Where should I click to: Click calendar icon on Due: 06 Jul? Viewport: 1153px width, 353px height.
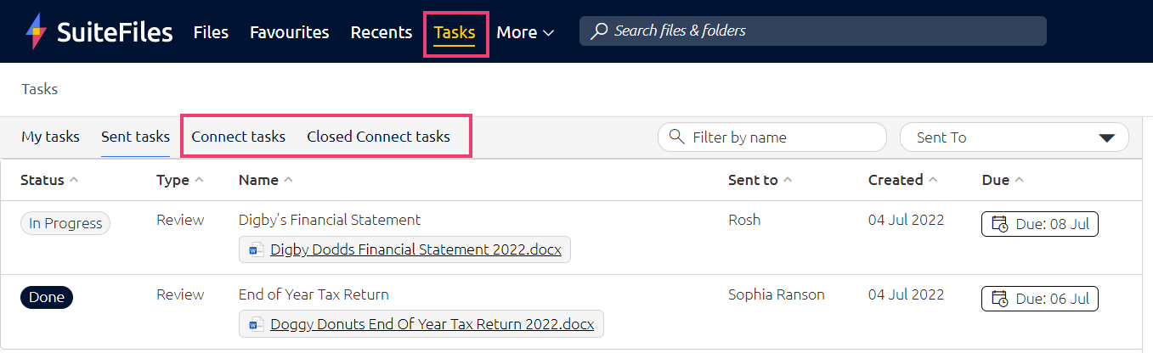click(1000, 299)
